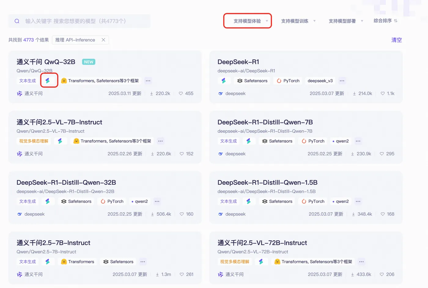The height and width of the screenshot is (288, 428).
Task: Like 通义千问2.5-VL-7B-Instruct via heart icon
Action: pyautogui.click(x=182, y=154)
